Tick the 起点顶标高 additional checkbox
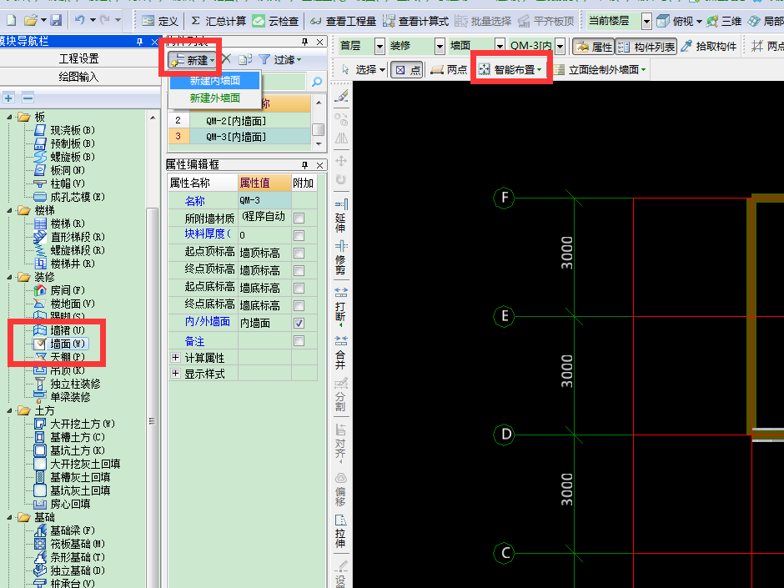Screen dimensions: 784x588 click(299, 253)
